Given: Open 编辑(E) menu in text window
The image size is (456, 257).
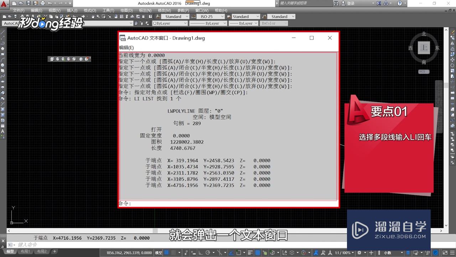Looking at the screenshot, I should [x=126, y=47].
